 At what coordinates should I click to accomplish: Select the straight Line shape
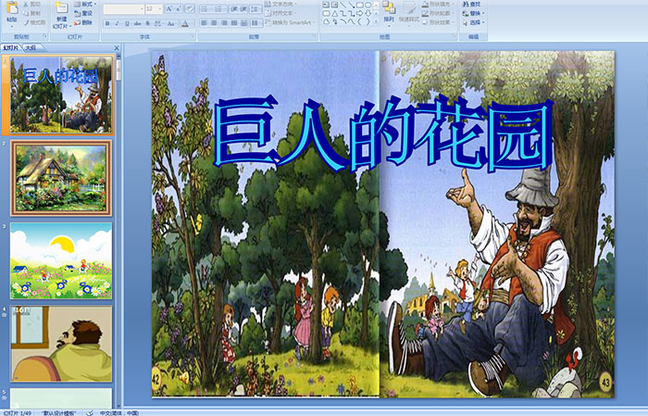click(x=343, y=5)
